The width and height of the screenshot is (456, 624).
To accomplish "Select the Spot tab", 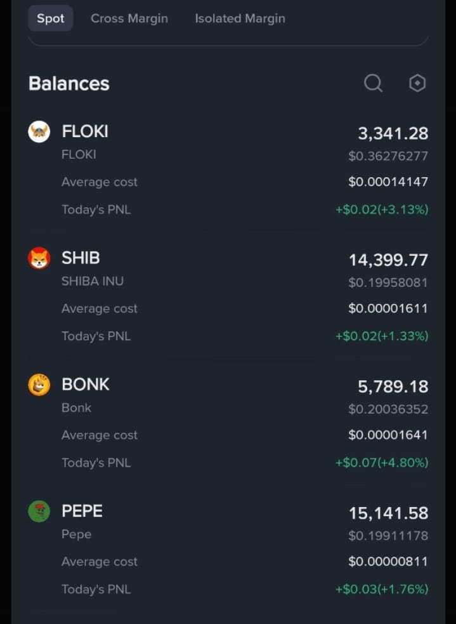I will click(x=51, y=18).
